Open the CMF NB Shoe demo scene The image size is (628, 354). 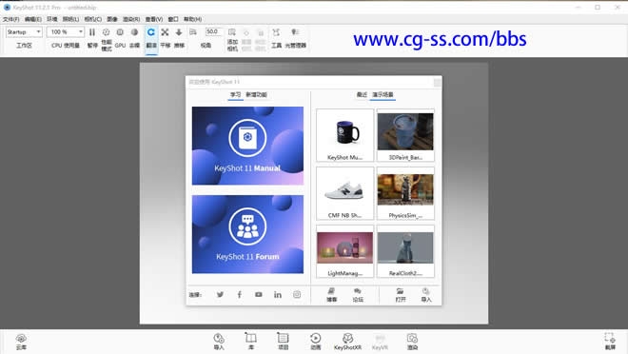tap(344, 193)
